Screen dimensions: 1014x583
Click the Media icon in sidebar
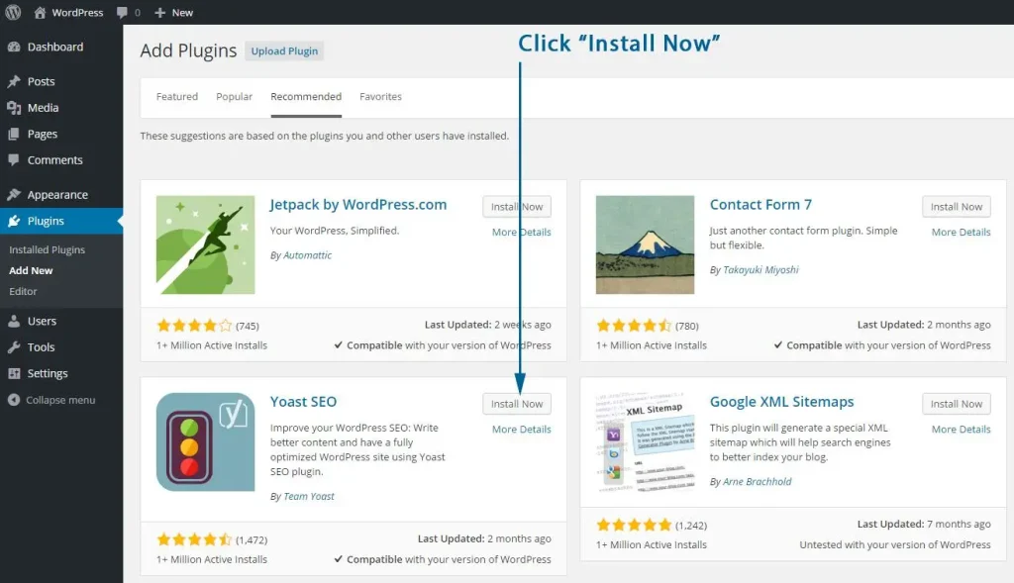[x=14, y=108]
